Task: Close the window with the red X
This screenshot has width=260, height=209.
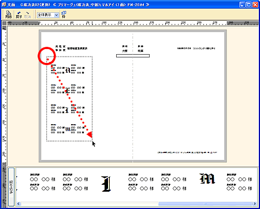Action: click(255, 5)
